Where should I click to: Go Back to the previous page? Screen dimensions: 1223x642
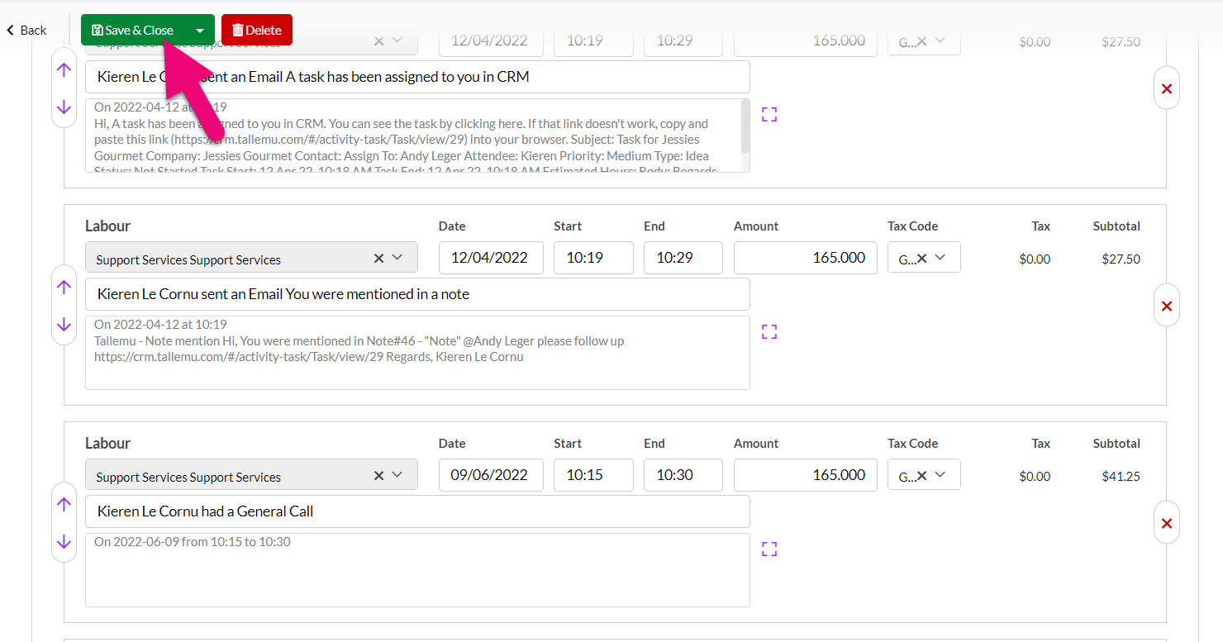pyautogui.click(x=26, y=31)
